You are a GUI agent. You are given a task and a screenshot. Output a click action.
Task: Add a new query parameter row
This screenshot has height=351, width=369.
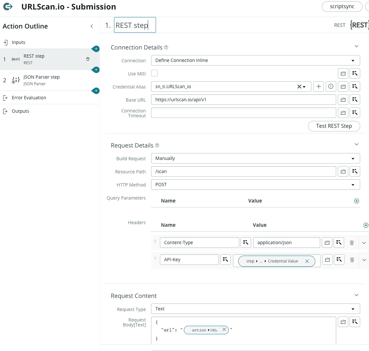click(x=357, y=201)
